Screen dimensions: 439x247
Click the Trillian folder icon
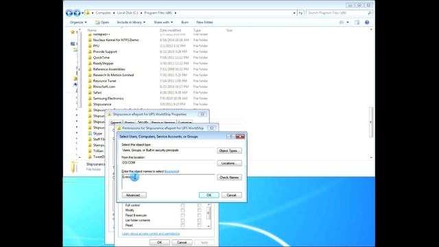[90, 151]
